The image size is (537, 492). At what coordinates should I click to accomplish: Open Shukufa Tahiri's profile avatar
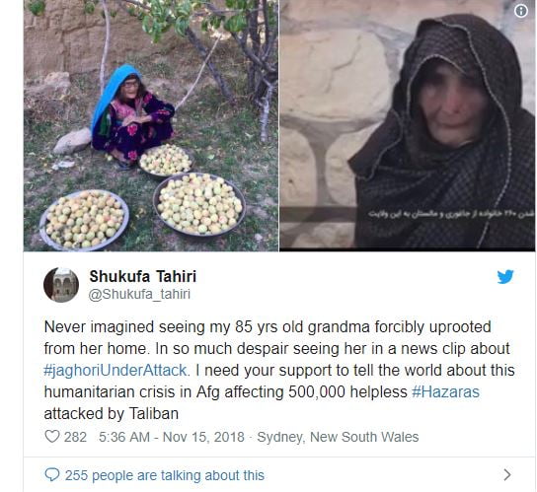(61, 285)
